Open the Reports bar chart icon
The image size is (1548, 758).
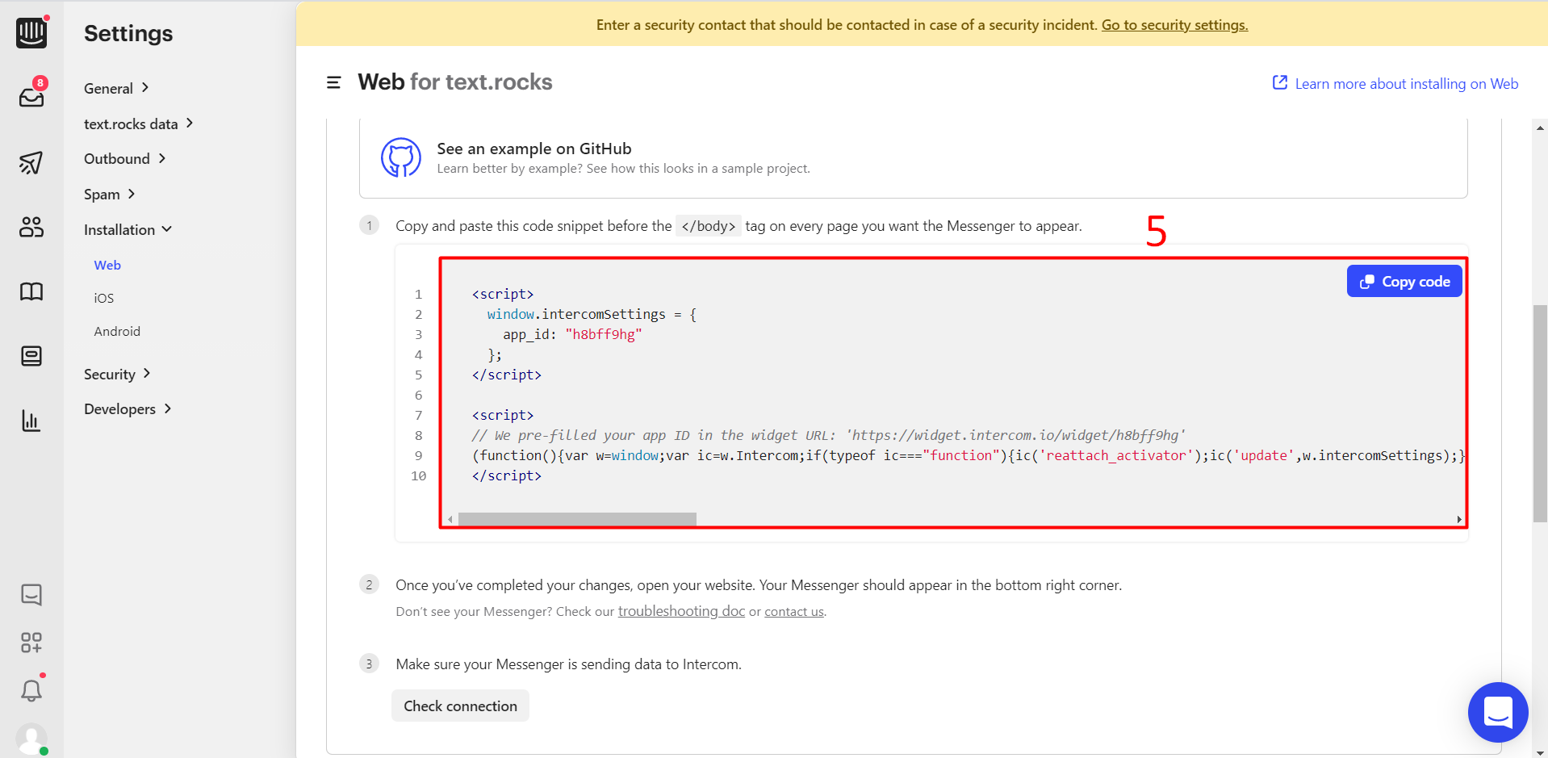click(x=31, y=421)
